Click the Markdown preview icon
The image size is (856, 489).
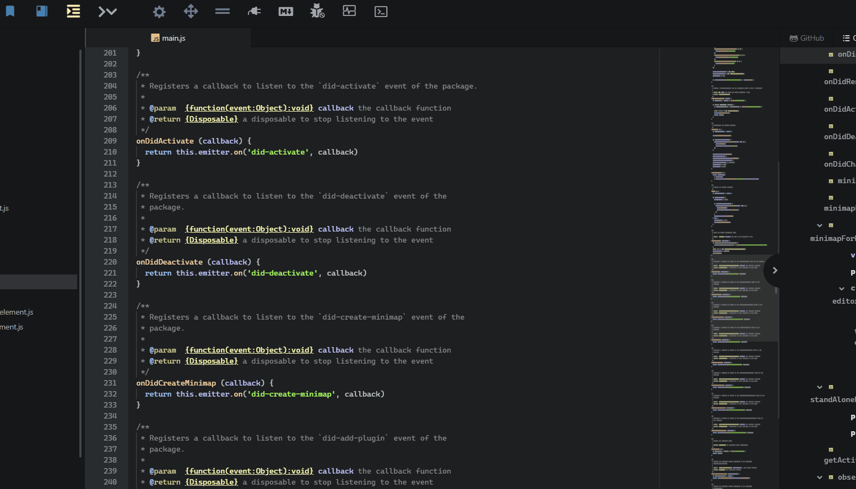point(286,12)
